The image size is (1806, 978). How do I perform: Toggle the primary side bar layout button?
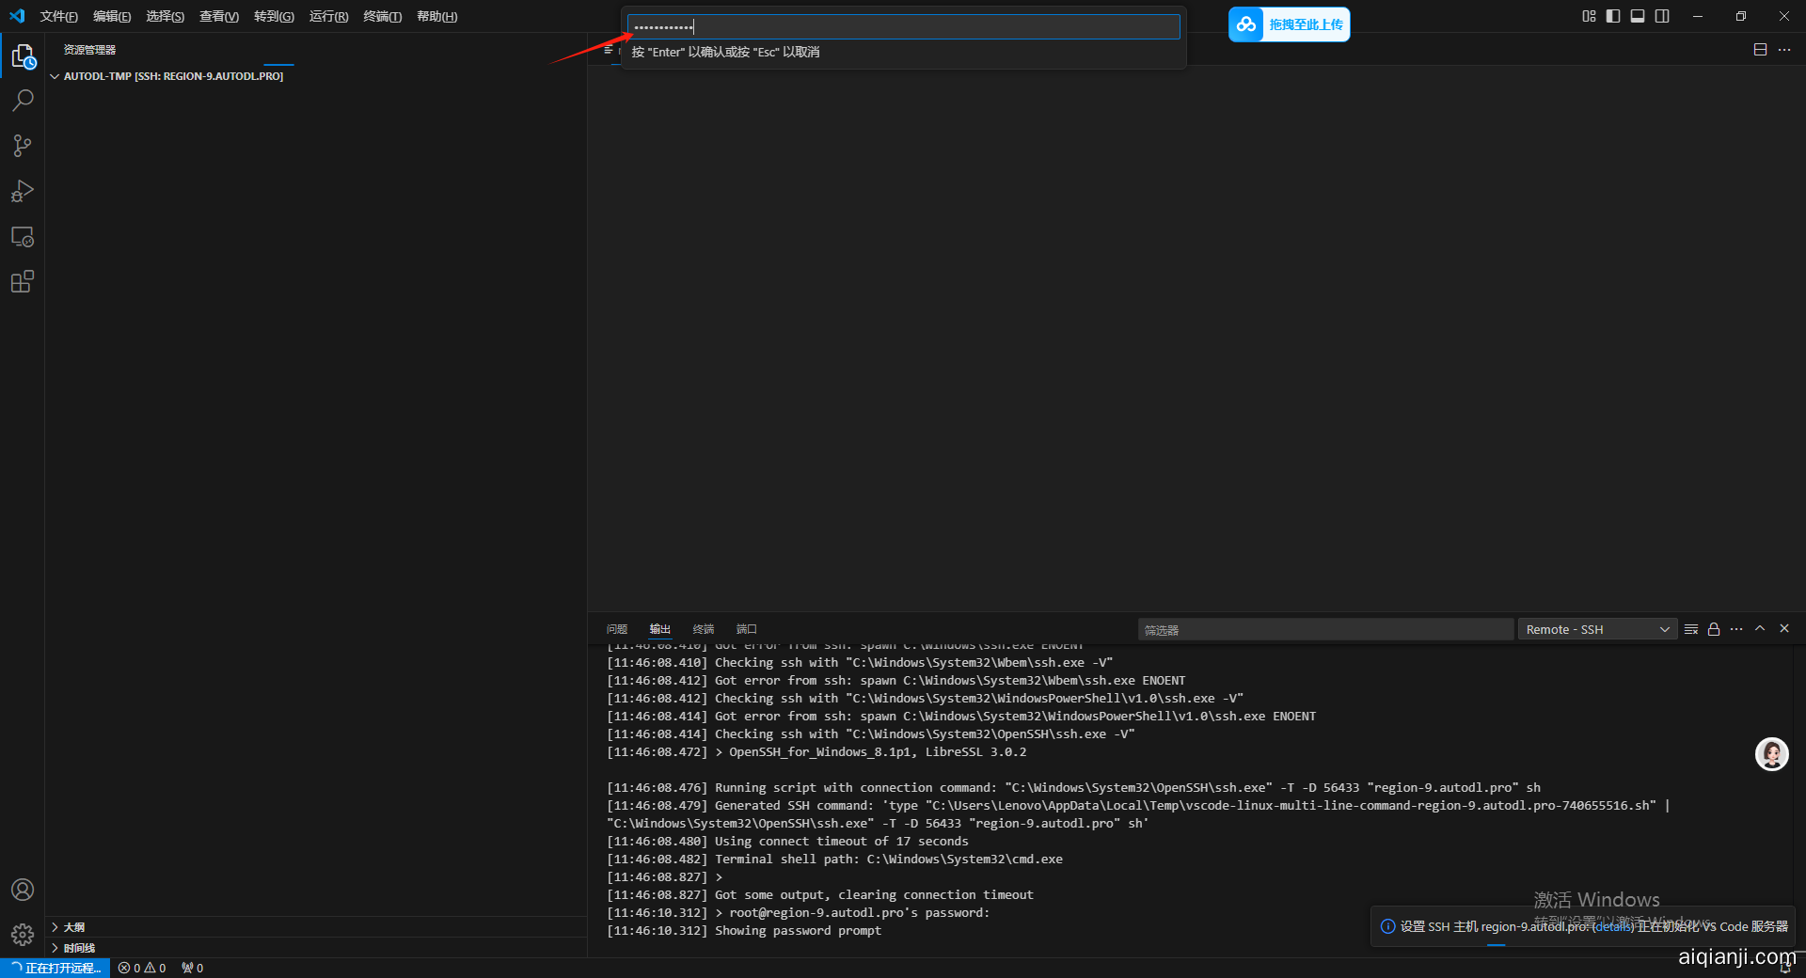tap(1613, 16)
